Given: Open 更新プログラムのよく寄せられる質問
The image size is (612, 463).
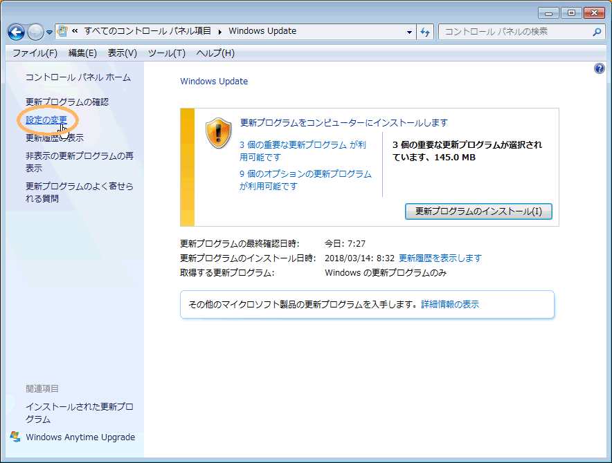Looking at the screenshot, I should (x=80, y=192).
